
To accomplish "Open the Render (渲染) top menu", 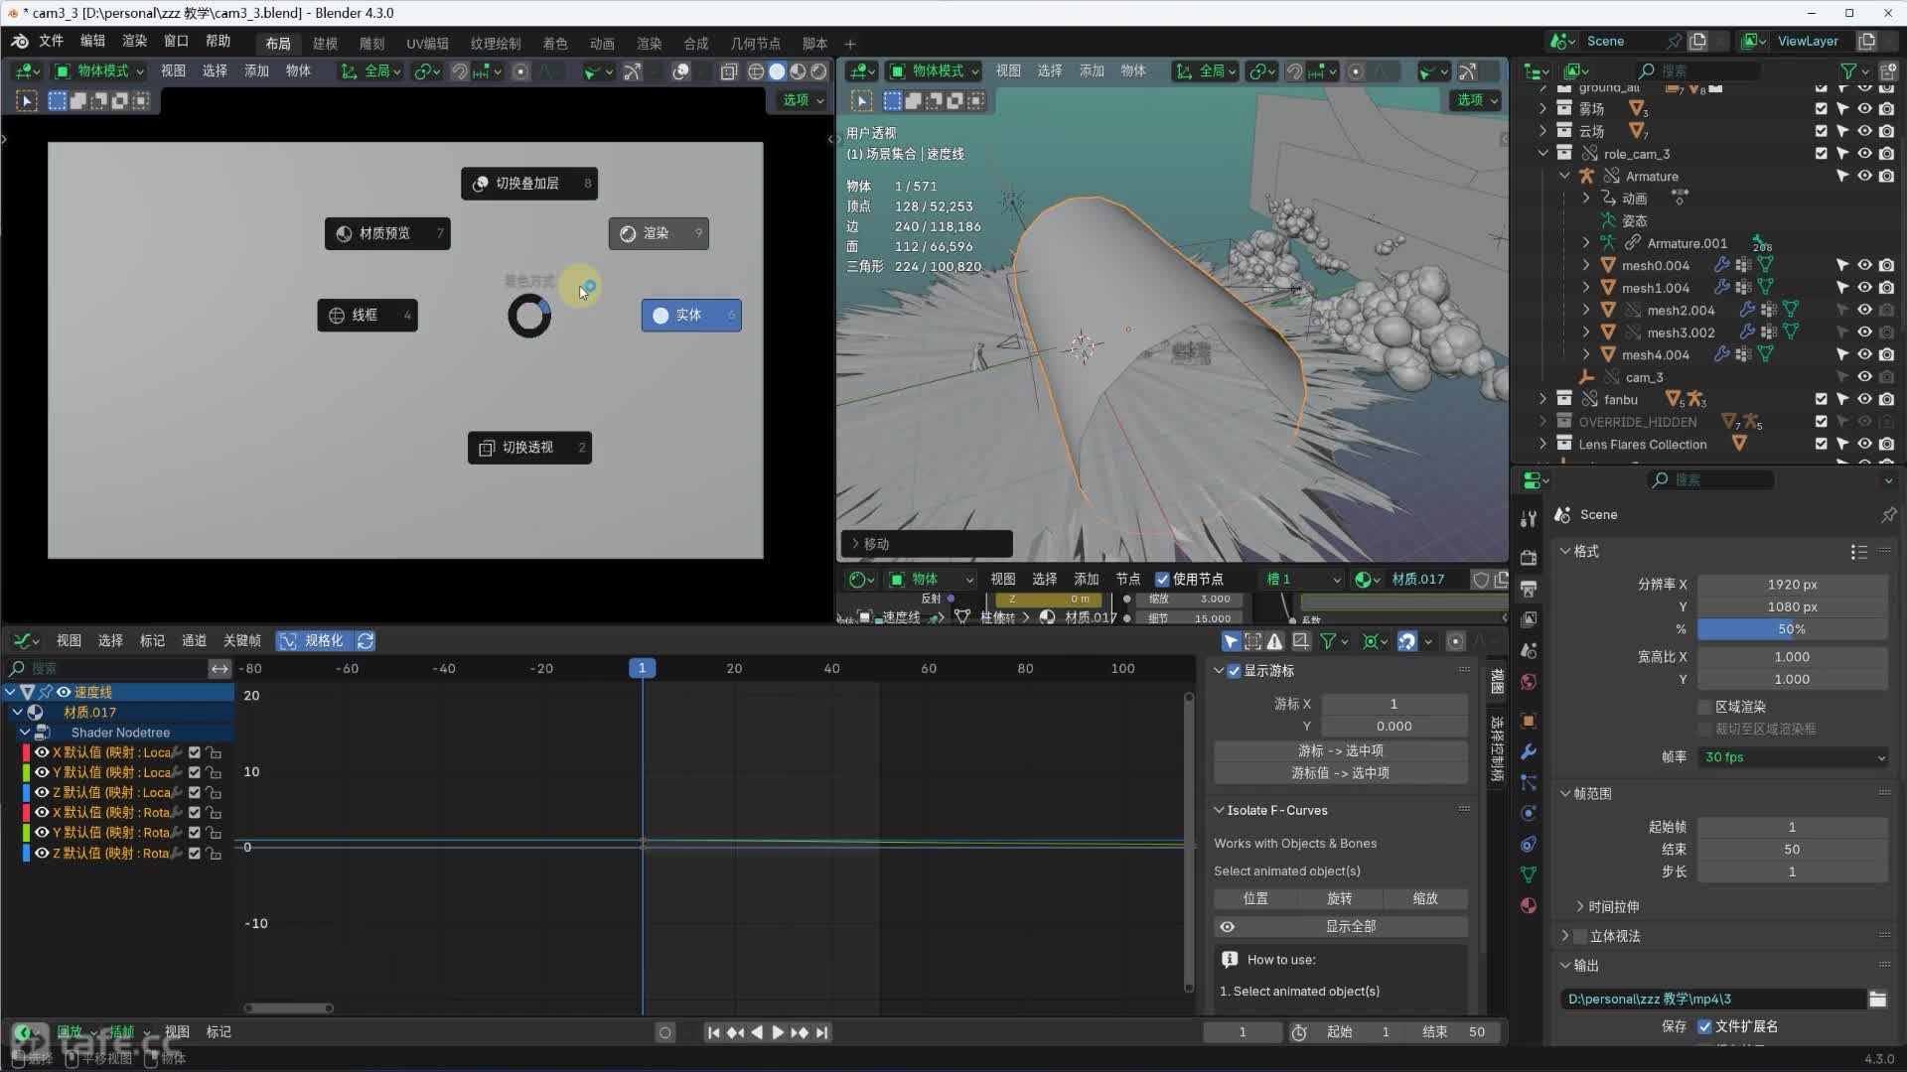I will click(x=134, y=41).
